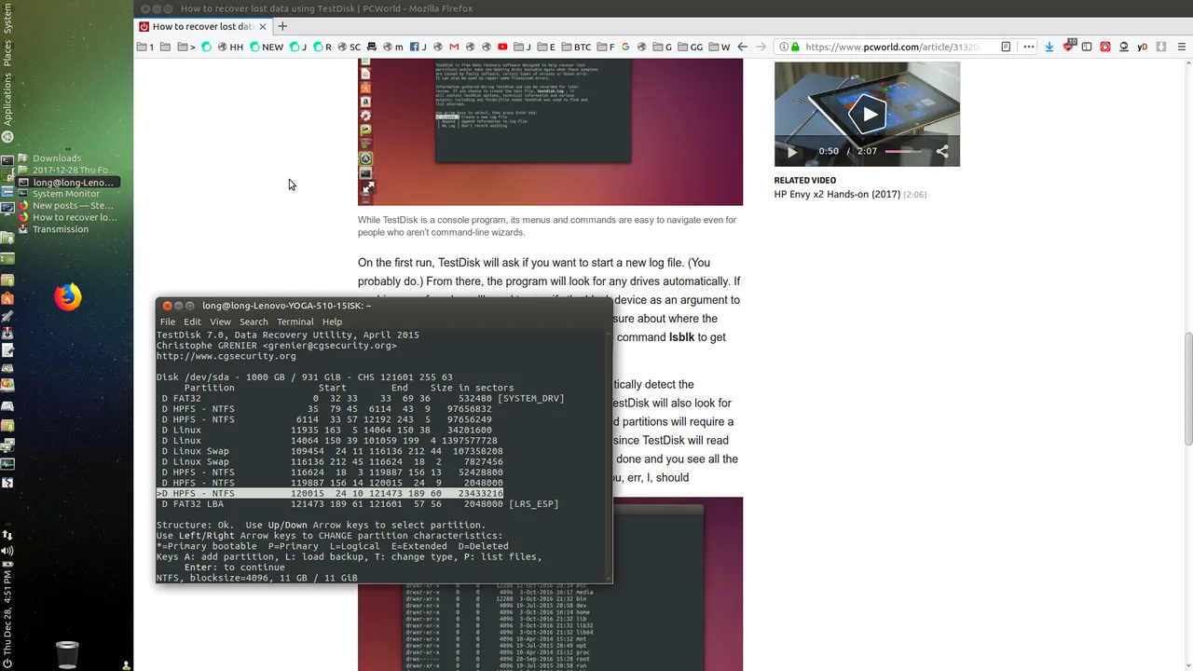The image size is (1193, 671).
Task: Open the Places panel menu
Action: click(7, 53)
